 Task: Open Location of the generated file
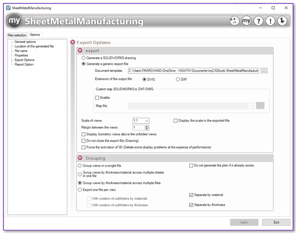[x=34, y=46]
